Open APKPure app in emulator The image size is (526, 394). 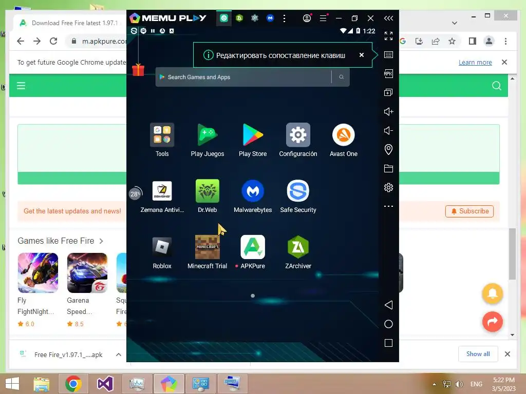click(x=253, y=247)
